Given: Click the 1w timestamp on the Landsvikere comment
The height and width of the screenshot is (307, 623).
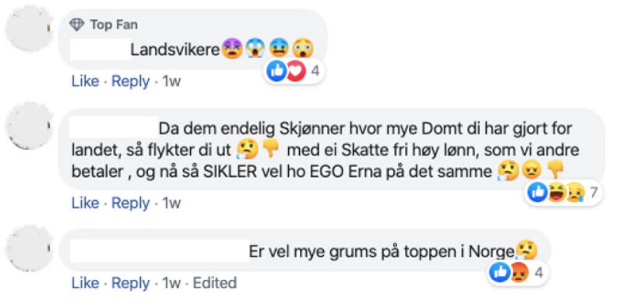Looking at the screenshot, I should click(x=171, y=82).
